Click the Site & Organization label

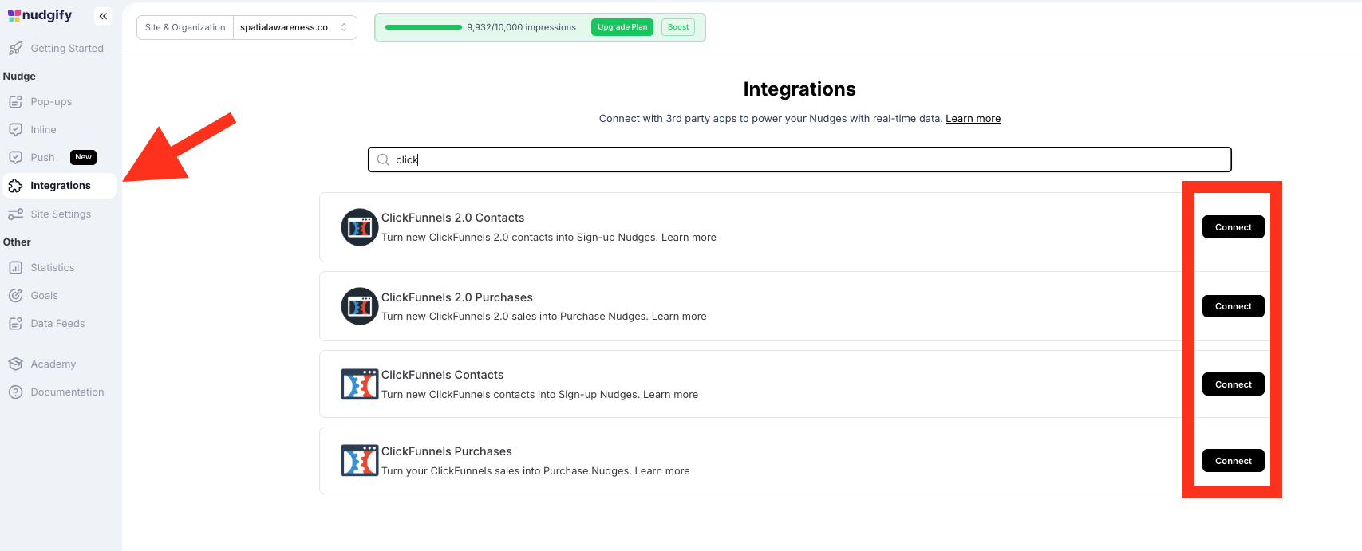click(185, 27)
